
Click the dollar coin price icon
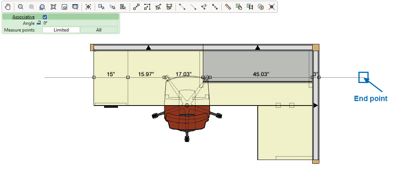coord(261,7)
